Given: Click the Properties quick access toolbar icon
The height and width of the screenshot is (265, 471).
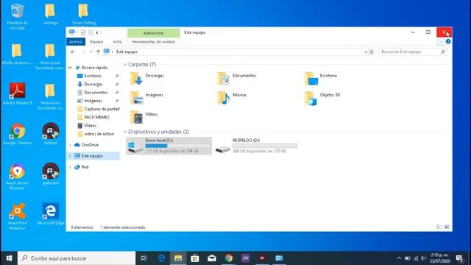Looking at the screenshot, I should pos(83,32).
